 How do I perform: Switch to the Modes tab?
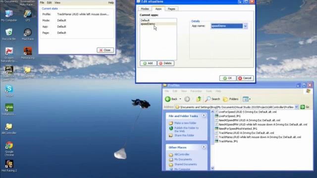145,9
